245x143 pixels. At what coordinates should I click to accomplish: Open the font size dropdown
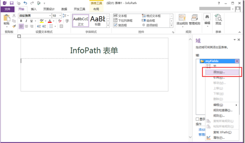pos(60,15)
